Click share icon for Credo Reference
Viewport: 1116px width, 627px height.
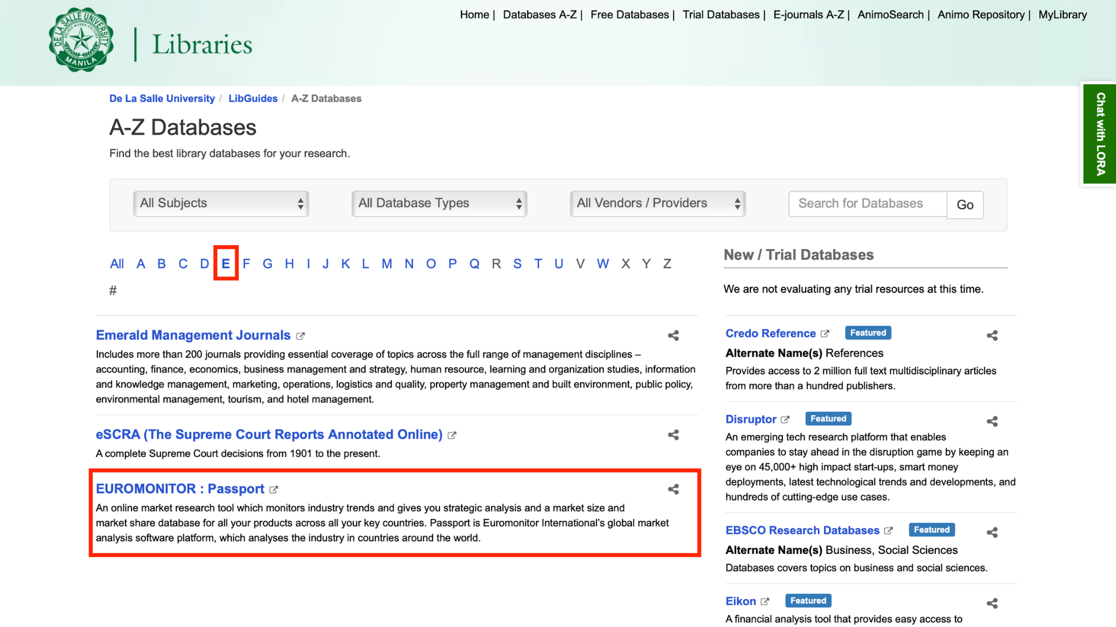tap(992, 336)
